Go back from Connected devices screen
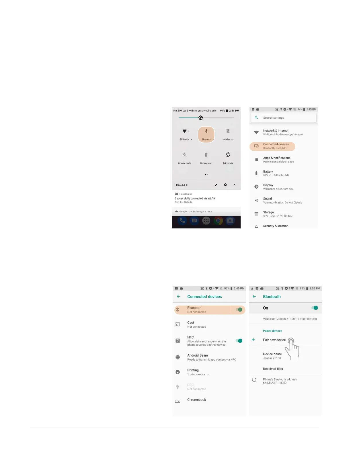The image size is (351, 454). click(x=178, y=297)
